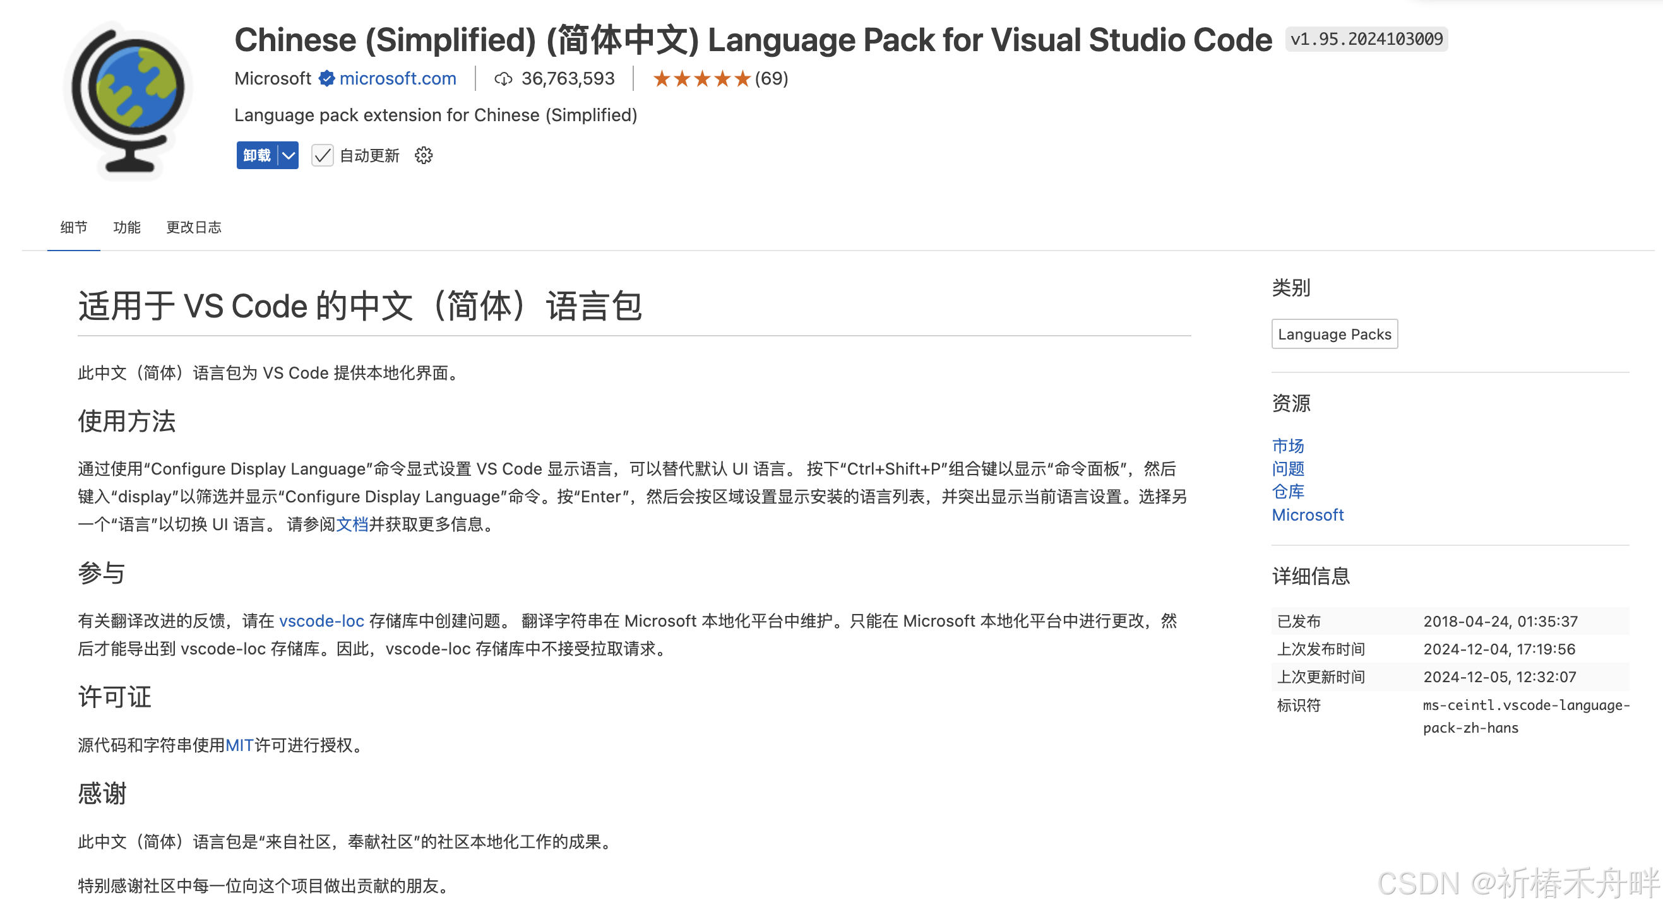The height and width of the screenshot is (910, 1663).
Task: Open the microsoft.com publisher link
Action: point(398,79)
